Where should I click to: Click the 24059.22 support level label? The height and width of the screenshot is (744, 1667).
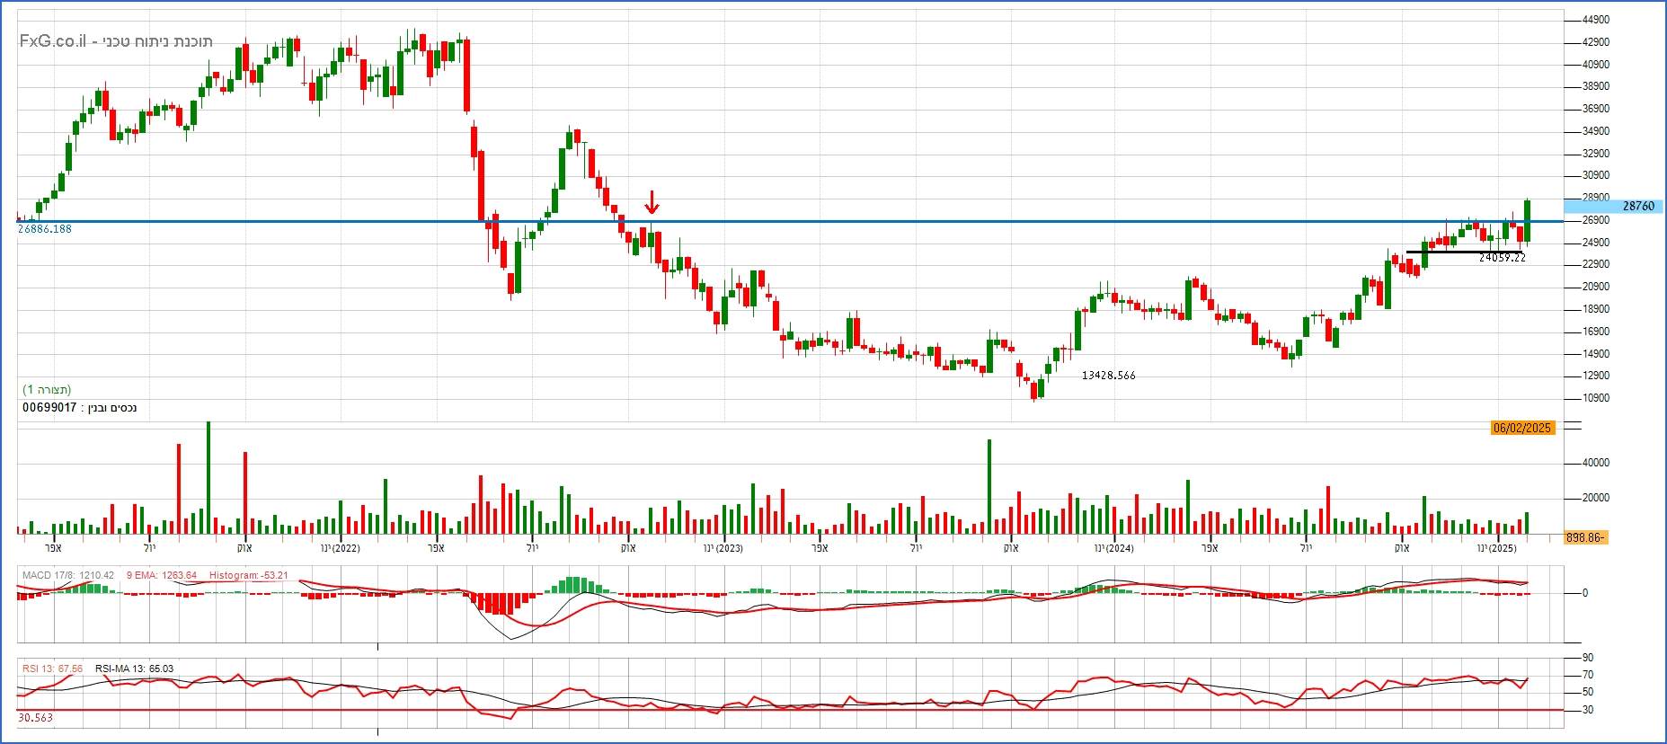pyautogui.click(x=1503, y=258)
